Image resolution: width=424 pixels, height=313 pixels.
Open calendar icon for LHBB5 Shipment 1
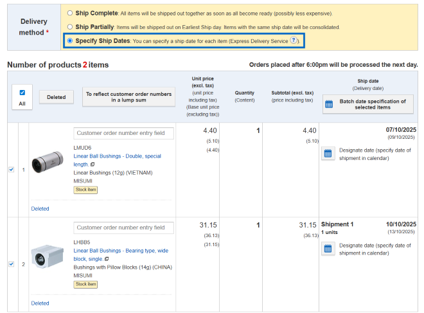click(327, 249)
